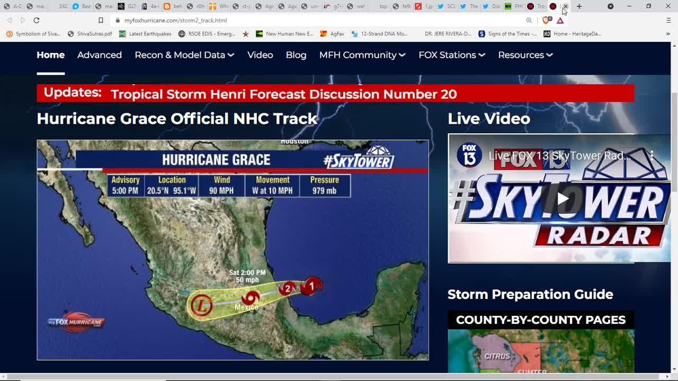
Task: Click the FOX 13 channel logo on video
Action: point(469,155)
